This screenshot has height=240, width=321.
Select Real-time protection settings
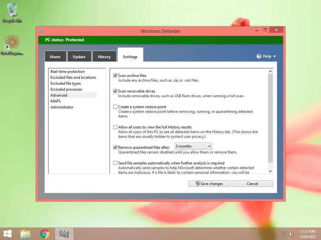pos(67,72)
